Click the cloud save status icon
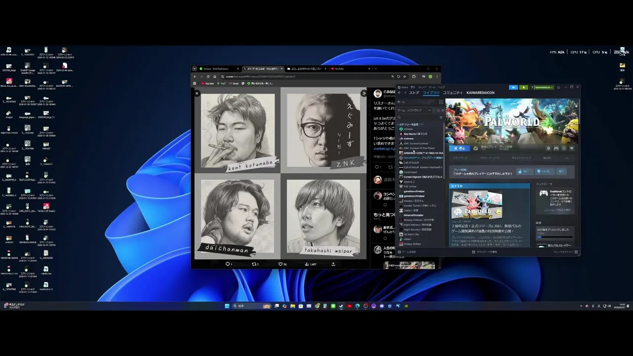This screenshot has height=356, width=633. click(x=476, y=148)
